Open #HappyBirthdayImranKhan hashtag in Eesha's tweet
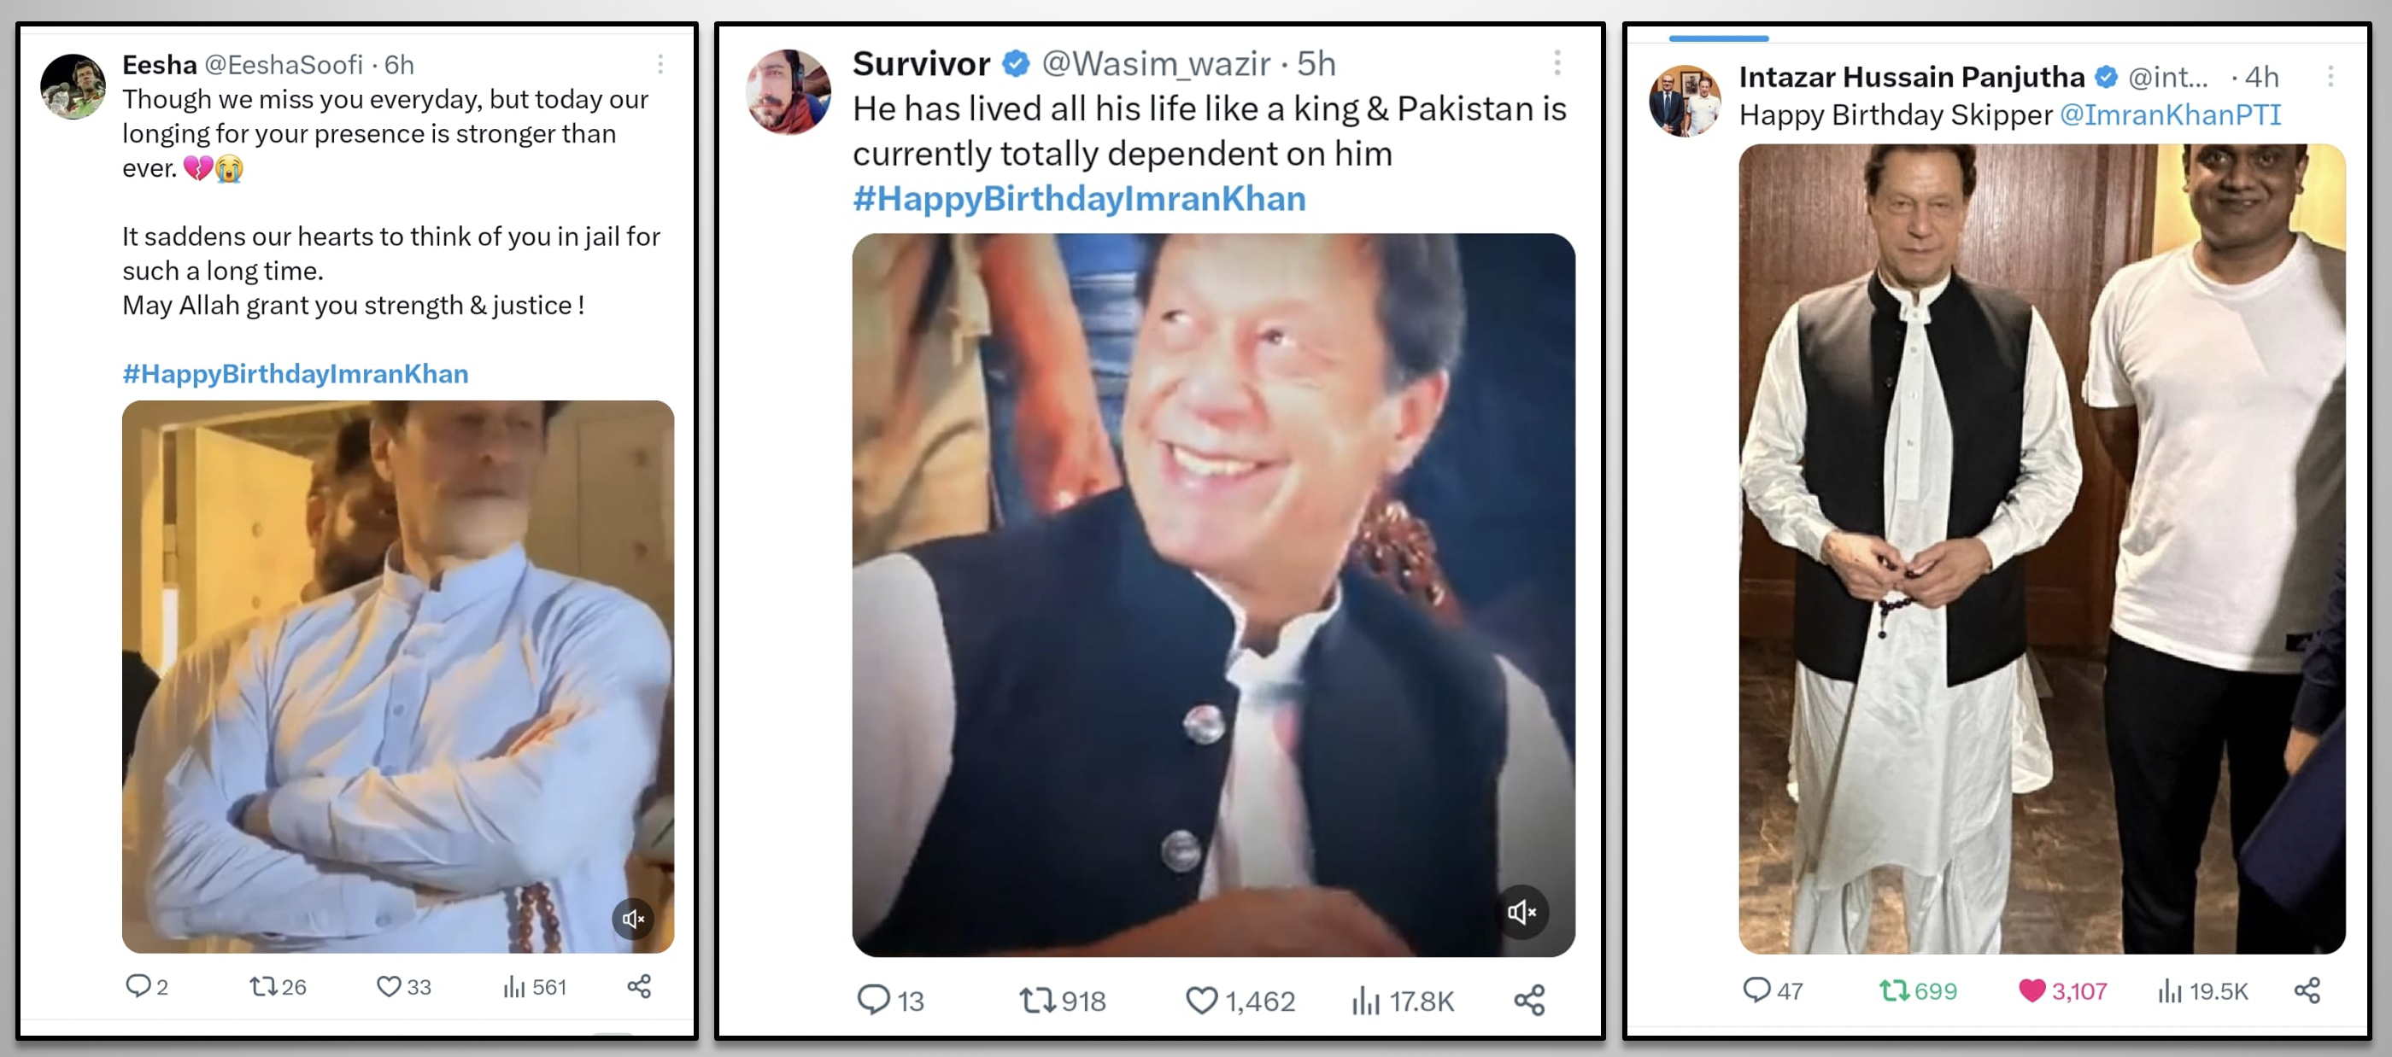The height and width of the screenshot is (1057, 2392). pyautogui.click(x=296, y=373)
